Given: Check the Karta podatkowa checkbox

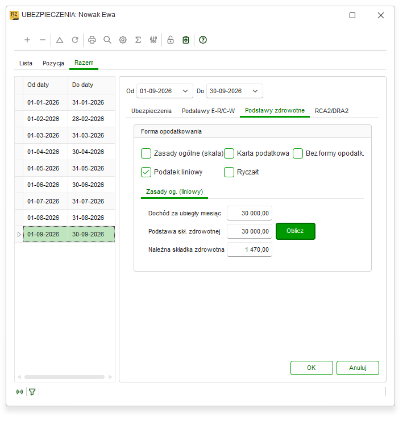Looking at the screenshot, I should point(229,153).
